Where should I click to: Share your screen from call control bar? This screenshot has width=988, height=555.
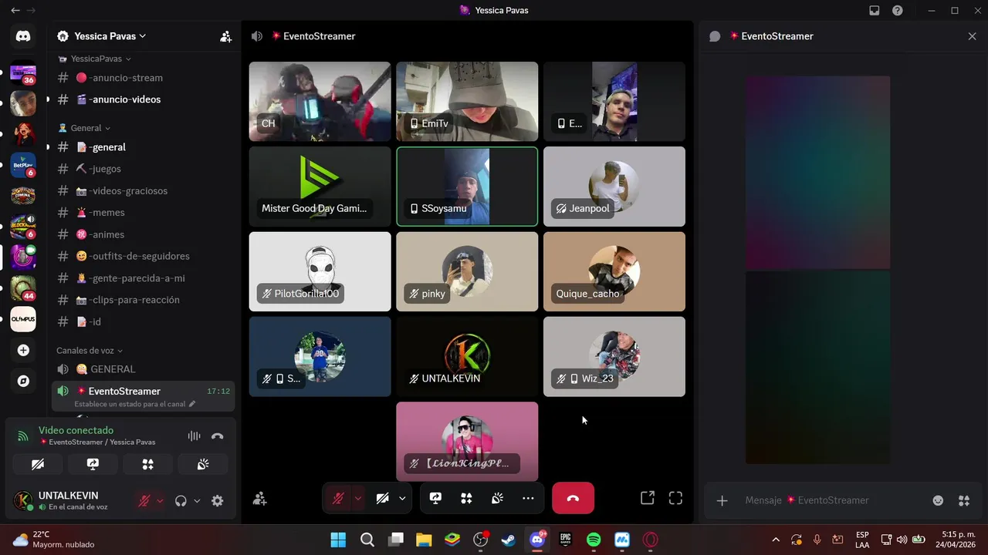435,499
